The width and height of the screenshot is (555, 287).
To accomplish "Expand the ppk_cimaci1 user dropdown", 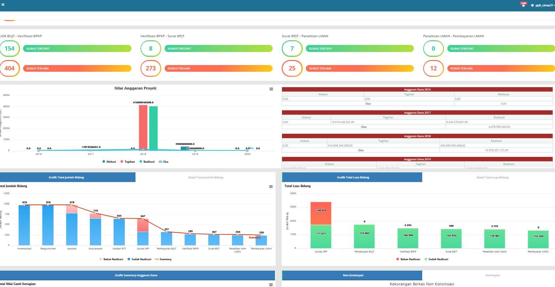I will click(545, 5).
